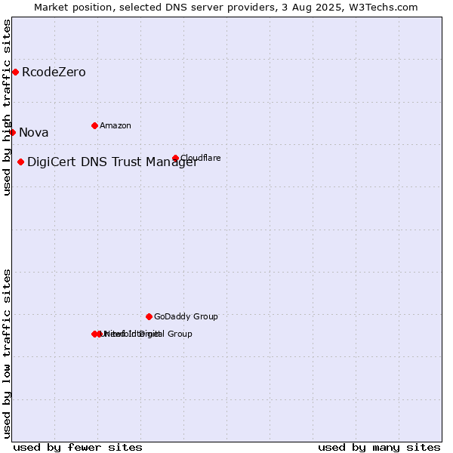Click the 'used by fewer sites' axis label
The width and height of the screenshot is (453, 453).
(78, 448)
